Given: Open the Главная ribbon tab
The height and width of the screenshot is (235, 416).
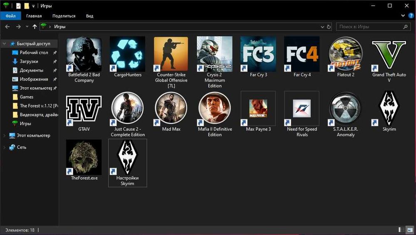Looking at the screenshot, I should point(34,16).
